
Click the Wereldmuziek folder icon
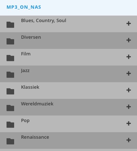(x=10, y=108)
